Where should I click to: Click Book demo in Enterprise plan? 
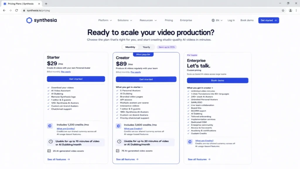tap(218, 80)
